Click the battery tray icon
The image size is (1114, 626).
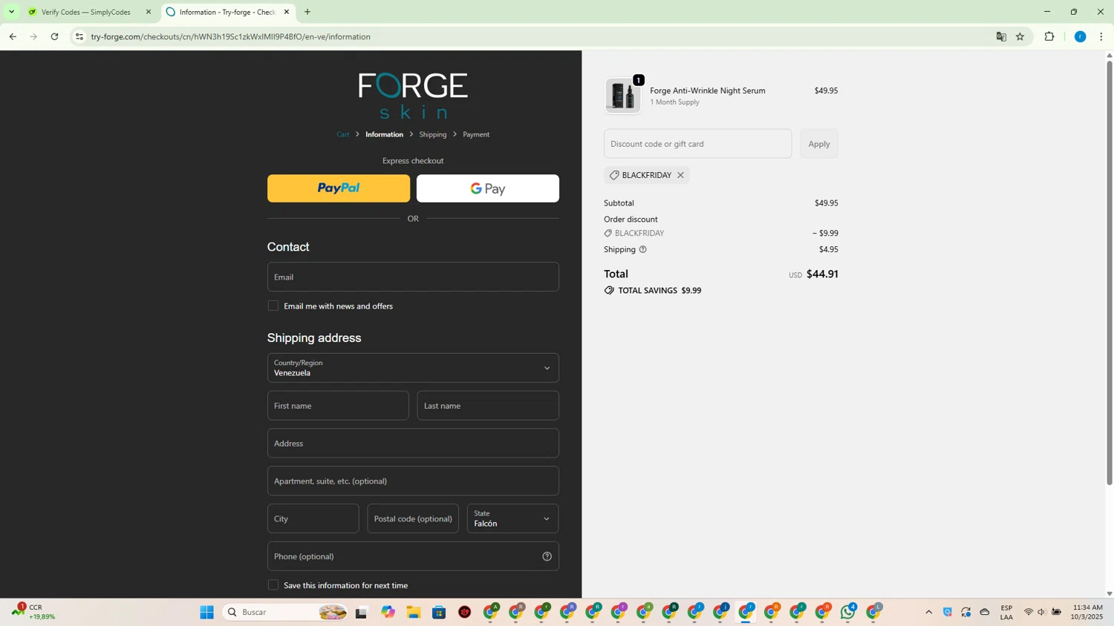click(x=1057, y=612)
